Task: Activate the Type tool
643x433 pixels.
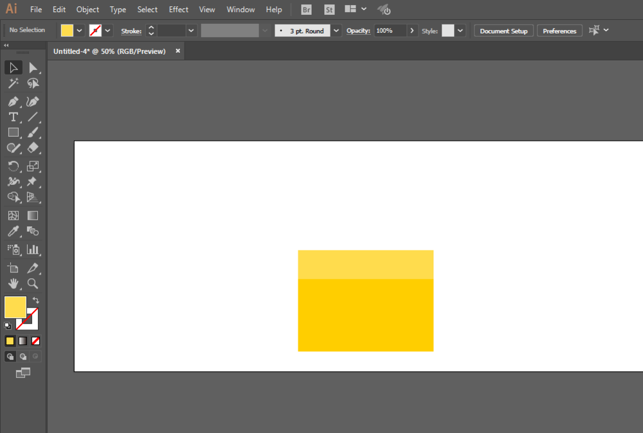Action: [x=13, y=117]
